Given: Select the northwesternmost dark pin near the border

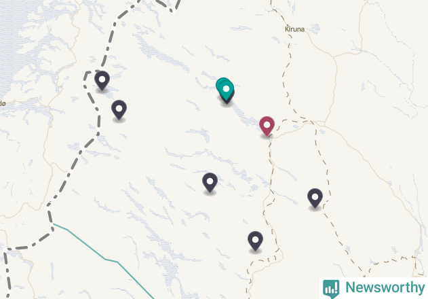Looking at the screenshot, I should tap(102, 80).
